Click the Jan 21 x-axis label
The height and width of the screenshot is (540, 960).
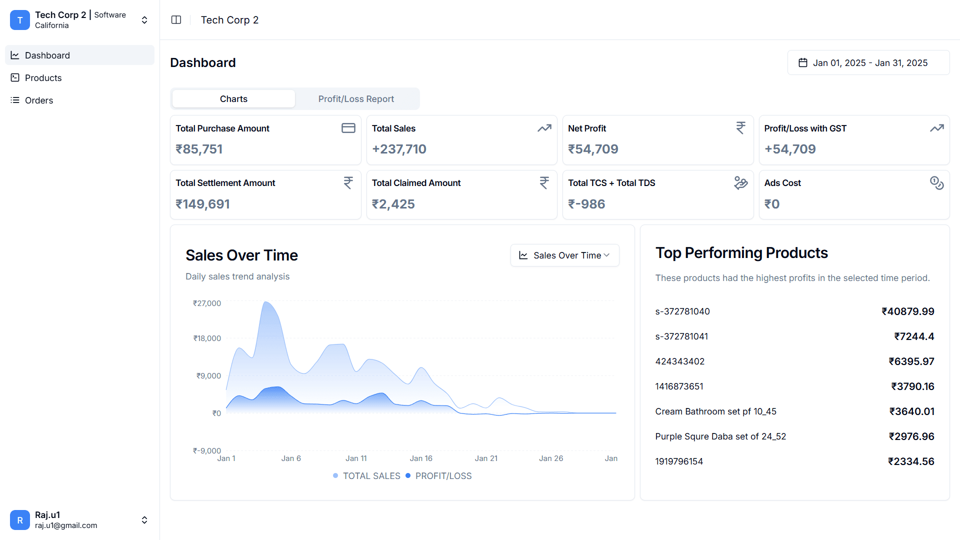(x=486, y=458)
